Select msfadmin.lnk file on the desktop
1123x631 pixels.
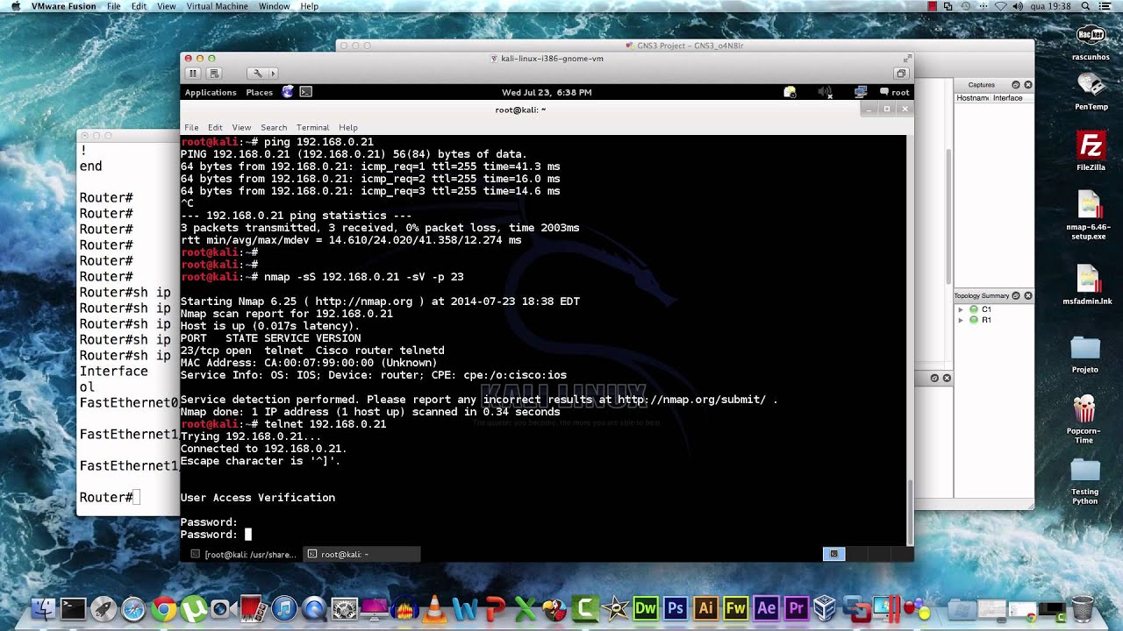click(x=1088, y=285)
